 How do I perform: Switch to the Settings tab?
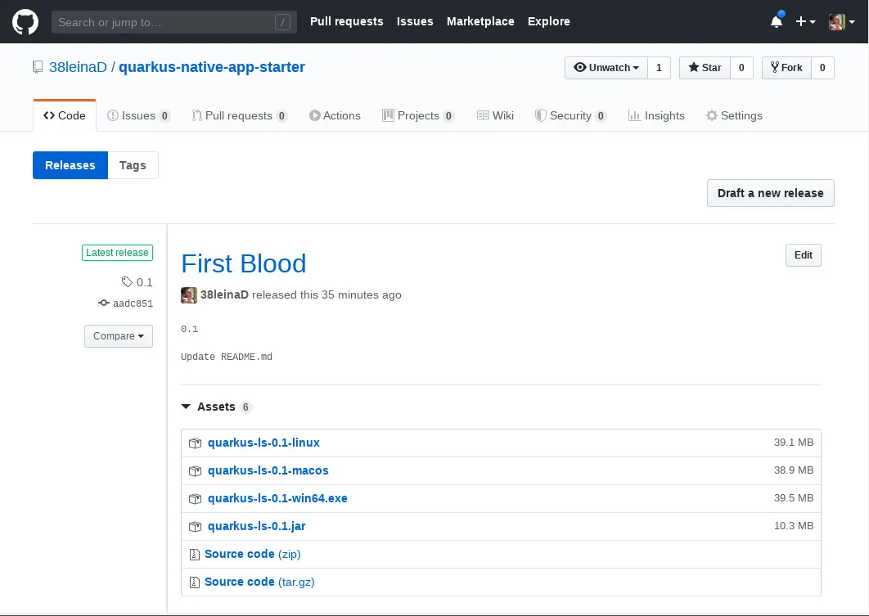pos(734,115)
